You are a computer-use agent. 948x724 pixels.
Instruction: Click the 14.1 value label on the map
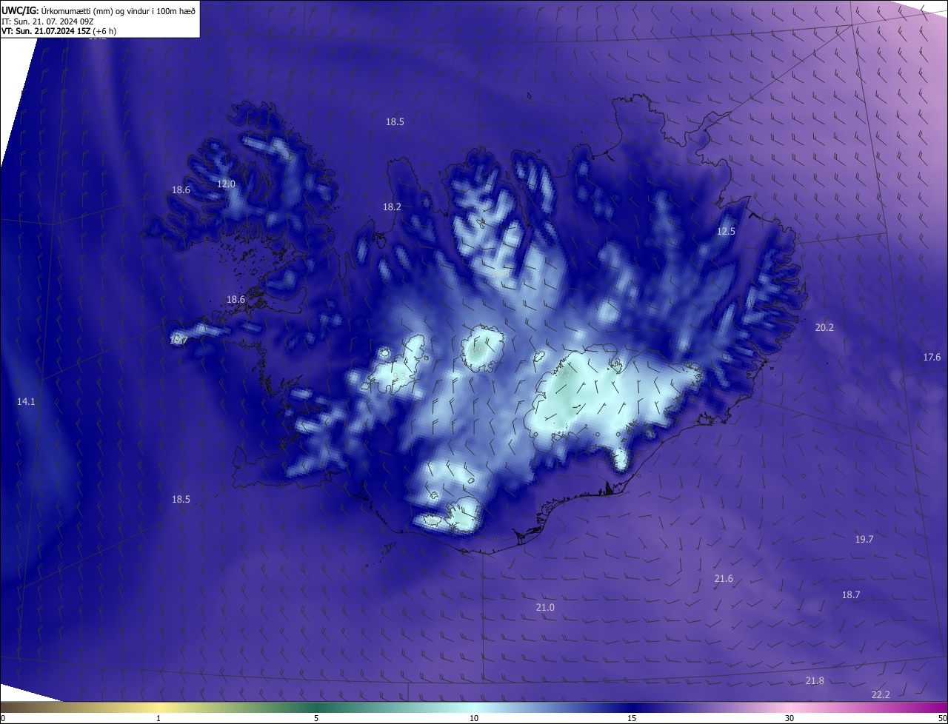point(26,401)
